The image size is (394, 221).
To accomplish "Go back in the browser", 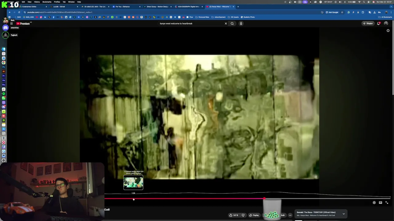I will (x=10, y=12).
